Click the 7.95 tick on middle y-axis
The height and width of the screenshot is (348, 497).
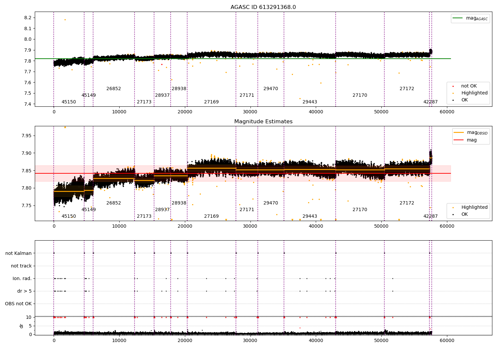(x=27, y=136)
